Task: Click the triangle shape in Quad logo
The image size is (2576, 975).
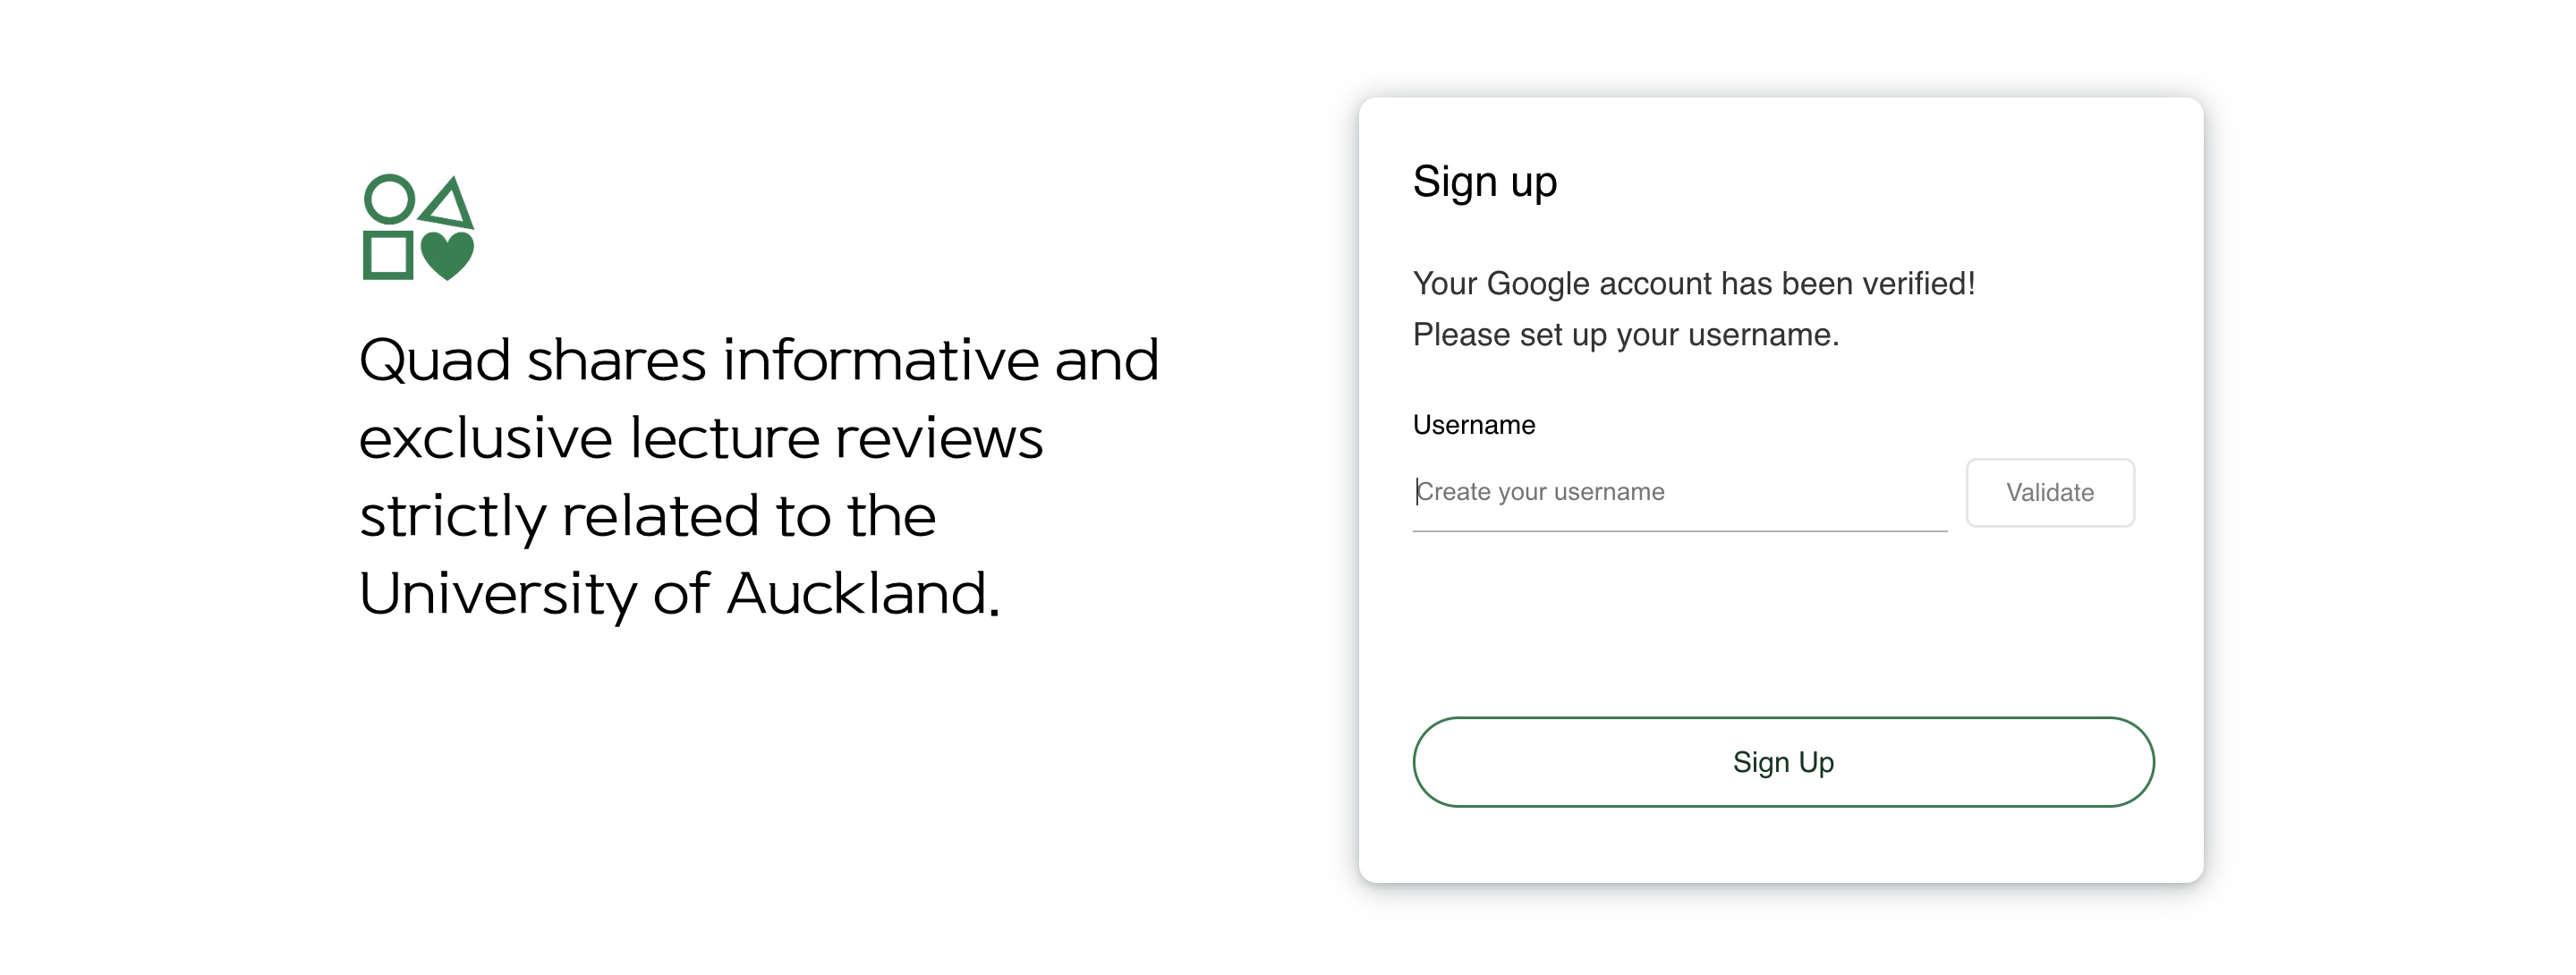Action: click(447, 203)
